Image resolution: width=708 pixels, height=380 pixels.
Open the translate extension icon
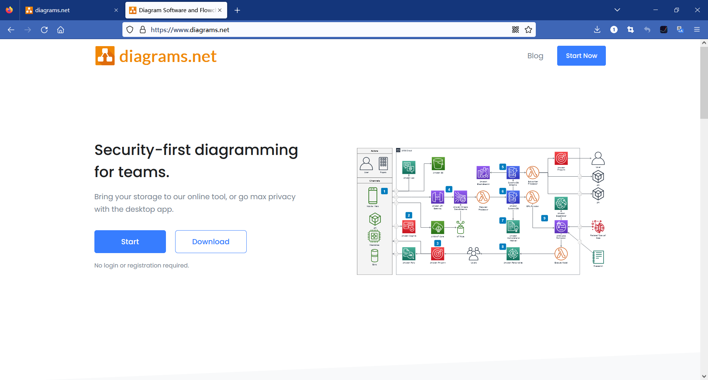680,30
